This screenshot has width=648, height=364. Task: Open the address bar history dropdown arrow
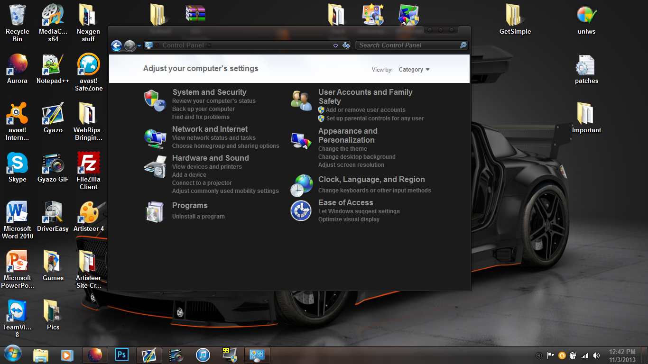(x=335, y=45)
